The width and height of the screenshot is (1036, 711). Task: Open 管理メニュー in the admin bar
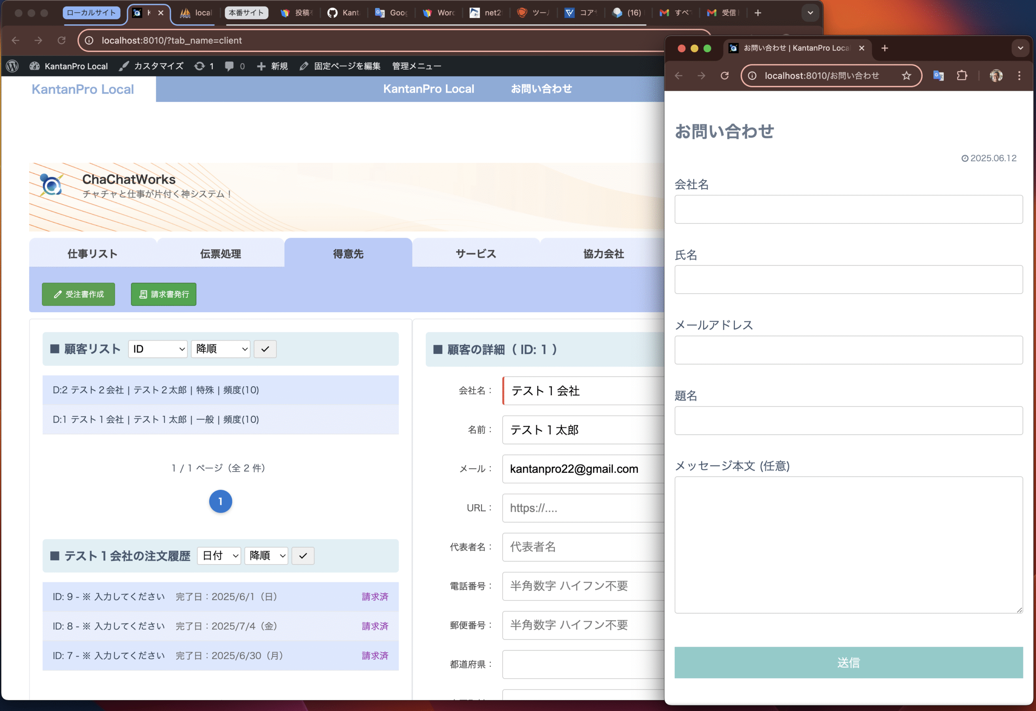click(x=416, y=66)
